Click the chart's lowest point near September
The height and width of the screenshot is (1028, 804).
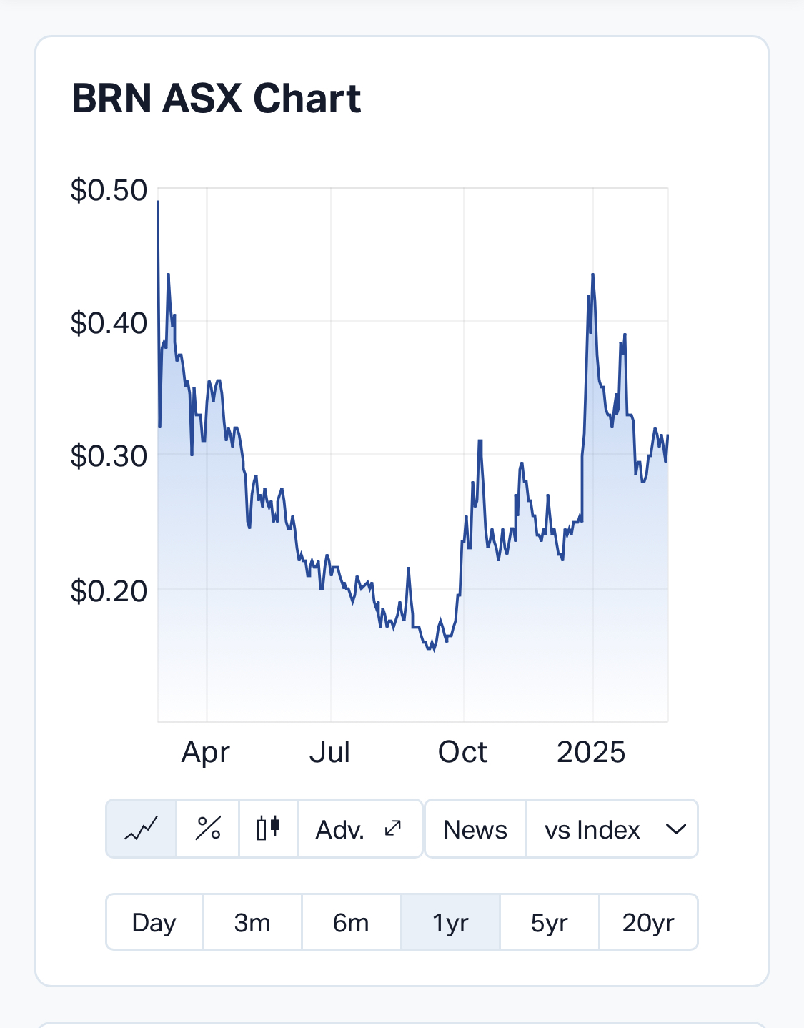coord(434,649)
